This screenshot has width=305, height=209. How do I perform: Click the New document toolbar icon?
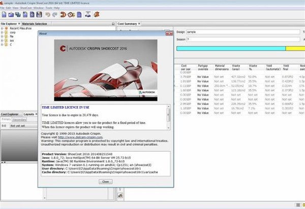4,15
